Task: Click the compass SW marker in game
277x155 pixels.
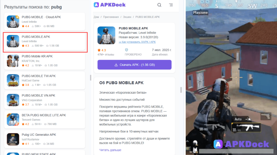Action: pyautogui.click(x=252, y=6)
